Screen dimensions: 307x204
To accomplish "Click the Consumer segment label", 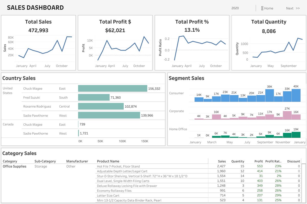I will click(x=177, y=93).
